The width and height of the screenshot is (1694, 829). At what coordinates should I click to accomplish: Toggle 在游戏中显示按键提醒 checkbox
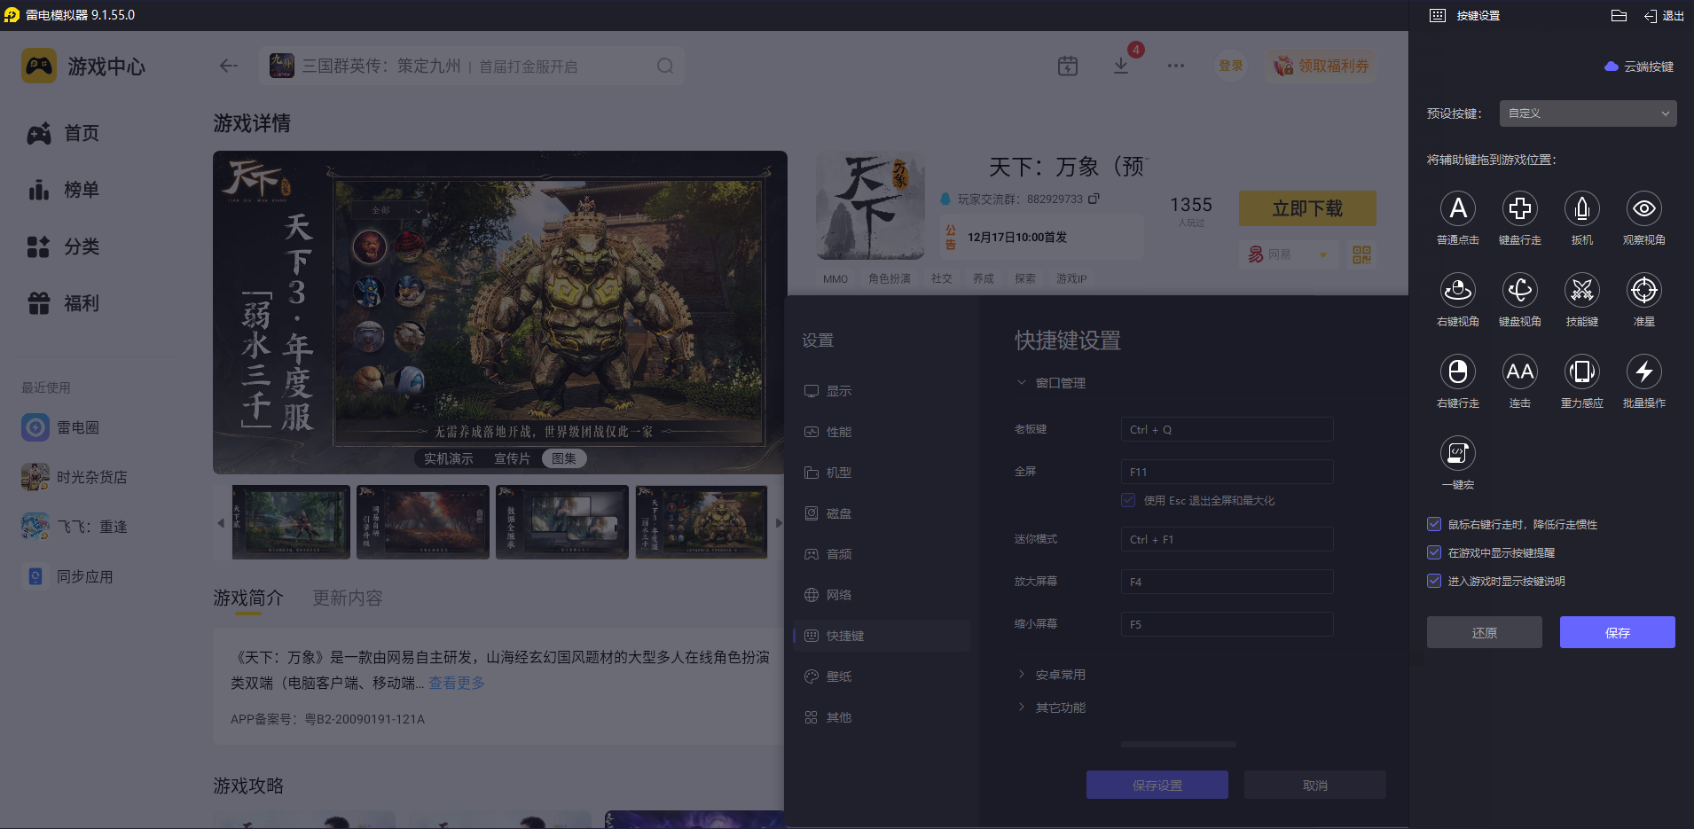click(x=1434, y=552)
